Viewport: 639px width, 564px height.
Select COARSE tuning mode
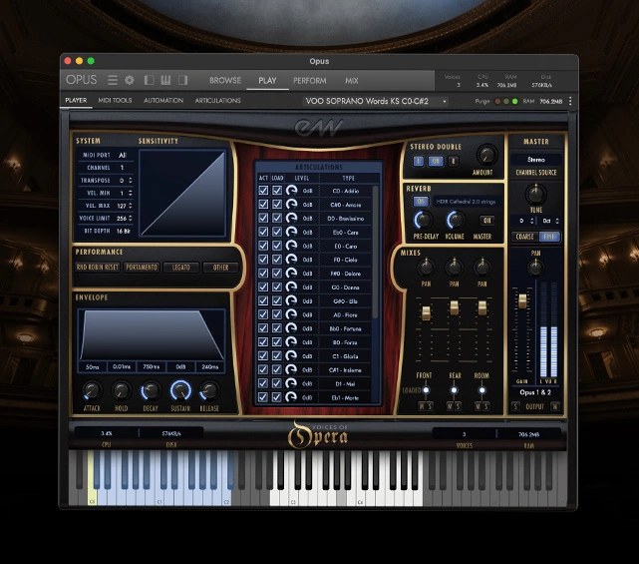pos(525,237)
